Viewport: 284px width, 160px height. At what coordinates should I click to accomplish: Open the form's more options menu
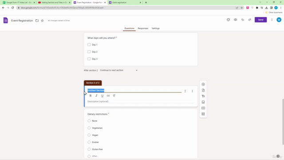(x=272, y=20)
